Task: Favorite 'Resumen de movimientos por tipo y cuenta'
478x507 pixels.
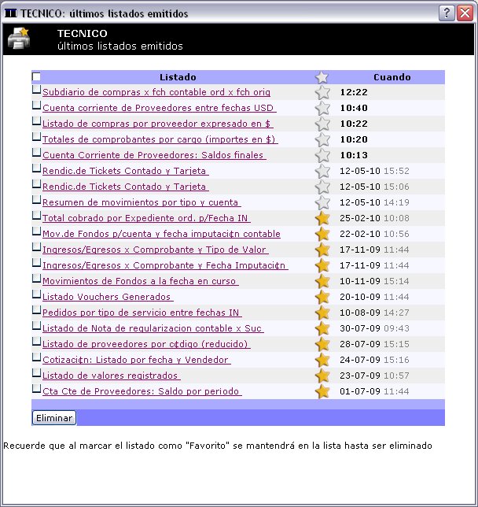Action: pyautogui.click(x=322, y=203)
